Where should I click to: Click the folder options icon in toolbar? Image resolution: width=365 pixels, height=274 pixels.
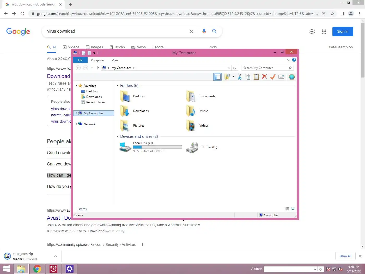[227, 77]
